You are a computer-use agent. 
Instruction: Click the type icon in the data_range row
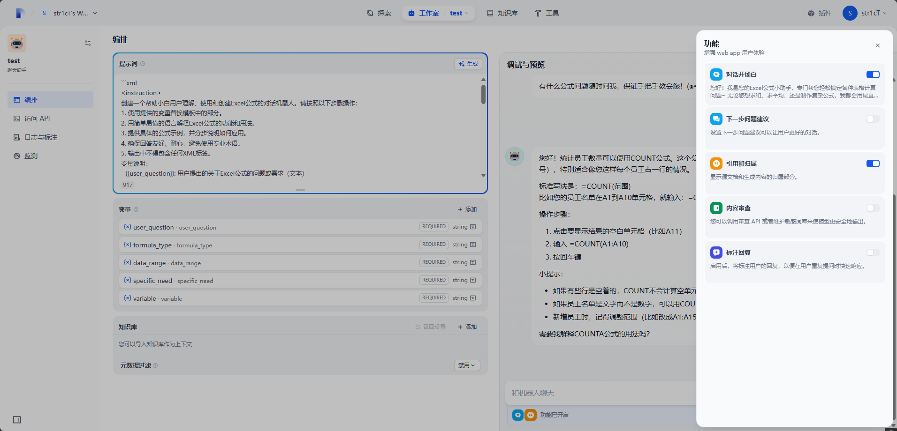(473, 262)
